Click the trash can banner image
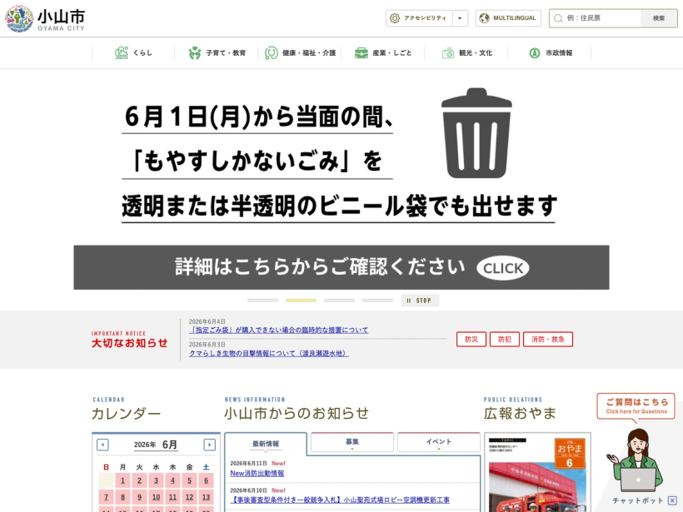Viewport: 683px width, 512px height. (476, 133)
